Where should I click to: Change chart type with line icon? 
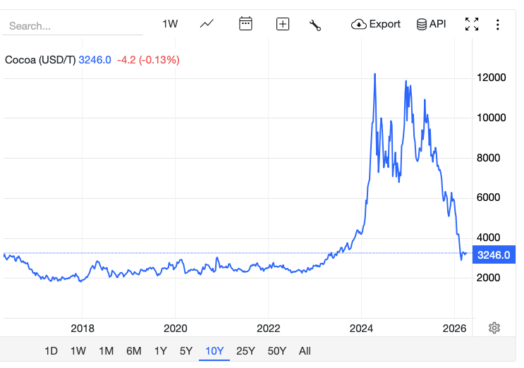pyautogui.click(x=207, y=24)
